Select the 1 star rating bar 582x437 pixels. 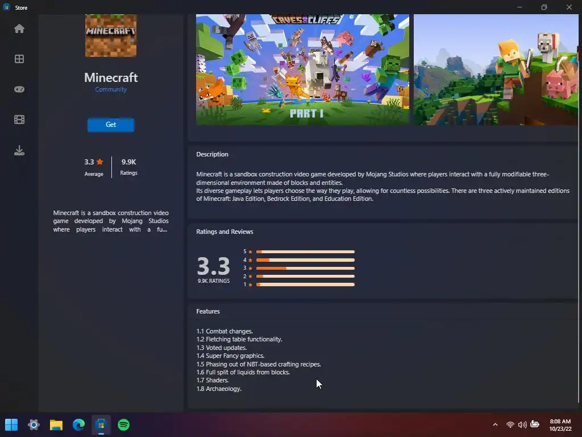click(x=305, y=285)
